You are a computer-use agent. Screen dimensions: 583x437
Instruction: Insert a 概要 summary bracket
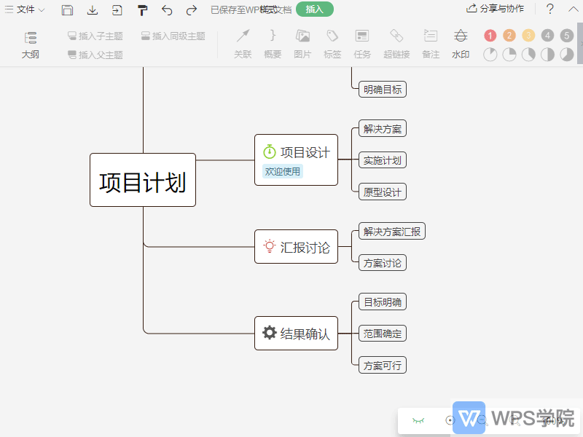[x=273, y=44]
